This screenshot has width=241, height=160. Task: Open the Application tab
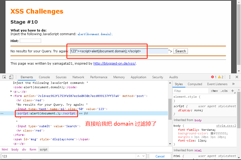[x=138, y=77]
